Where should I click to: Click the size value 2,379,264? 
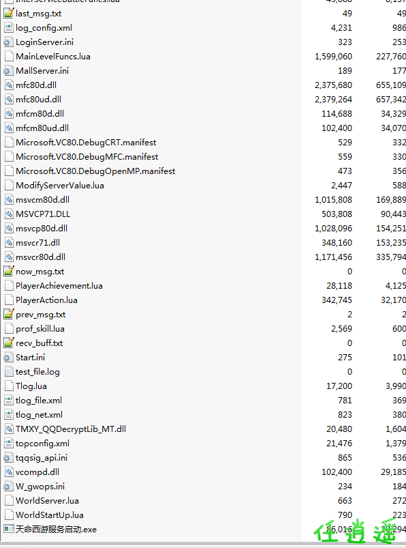(x=333, y=99)
